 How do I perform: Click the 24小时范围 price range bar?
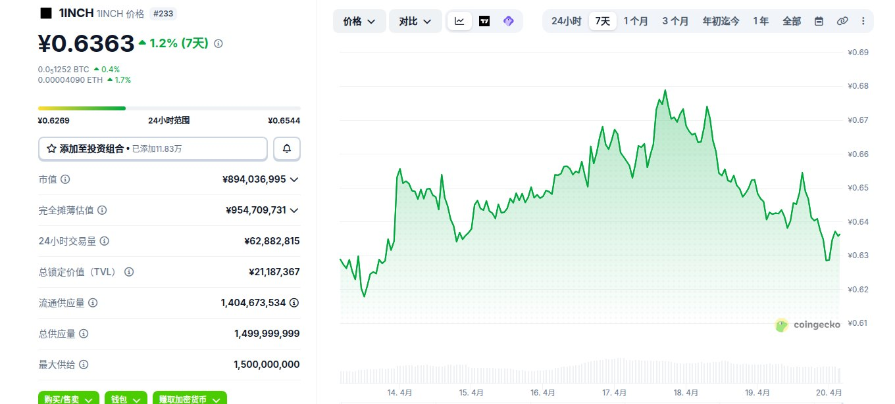point(169,108)
